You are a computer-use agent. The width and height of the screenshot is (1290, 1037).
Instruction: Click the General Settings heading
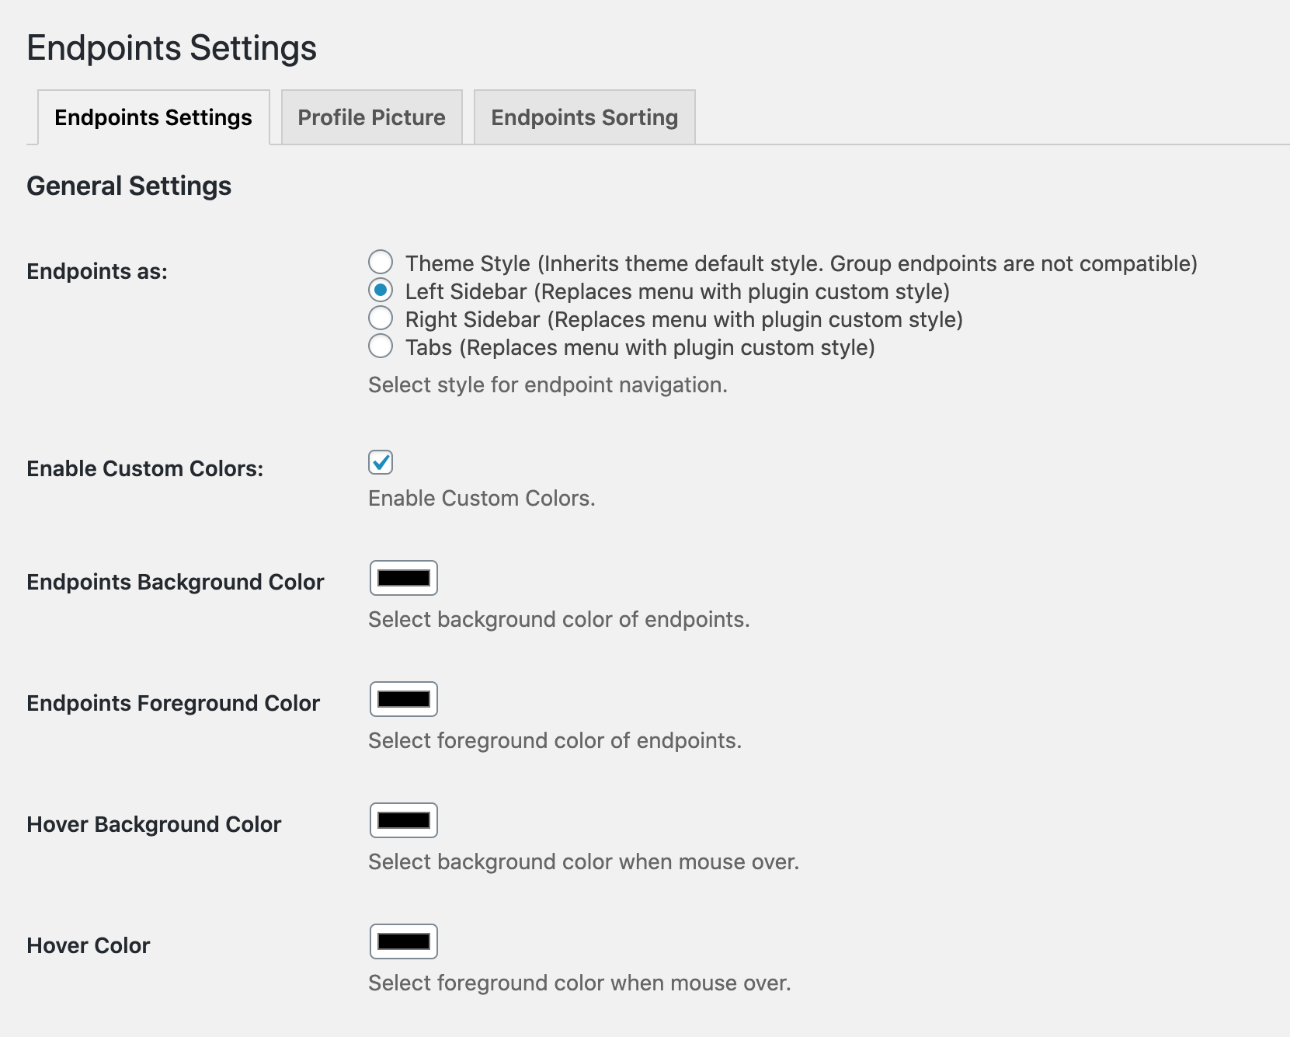(129, 186)
